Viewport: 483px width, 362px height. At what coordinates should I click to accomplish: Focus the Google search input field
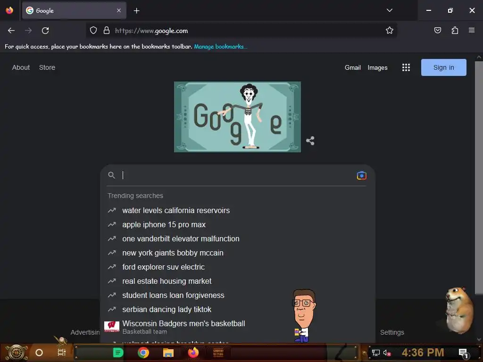coord(237,175)
